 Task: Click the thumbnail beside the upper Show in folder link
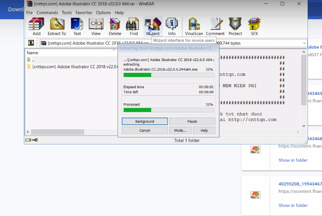click(x=255, y=150)
